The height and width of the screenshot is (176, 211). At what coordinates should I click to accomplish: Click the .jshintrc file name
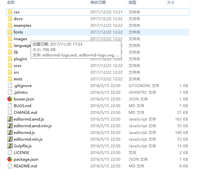coord(21,92)
